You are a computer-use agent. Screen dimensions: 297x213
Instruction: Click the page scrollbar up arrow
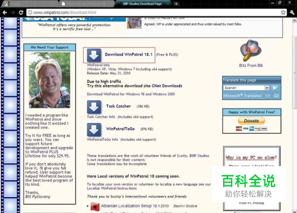click(294, 20)
